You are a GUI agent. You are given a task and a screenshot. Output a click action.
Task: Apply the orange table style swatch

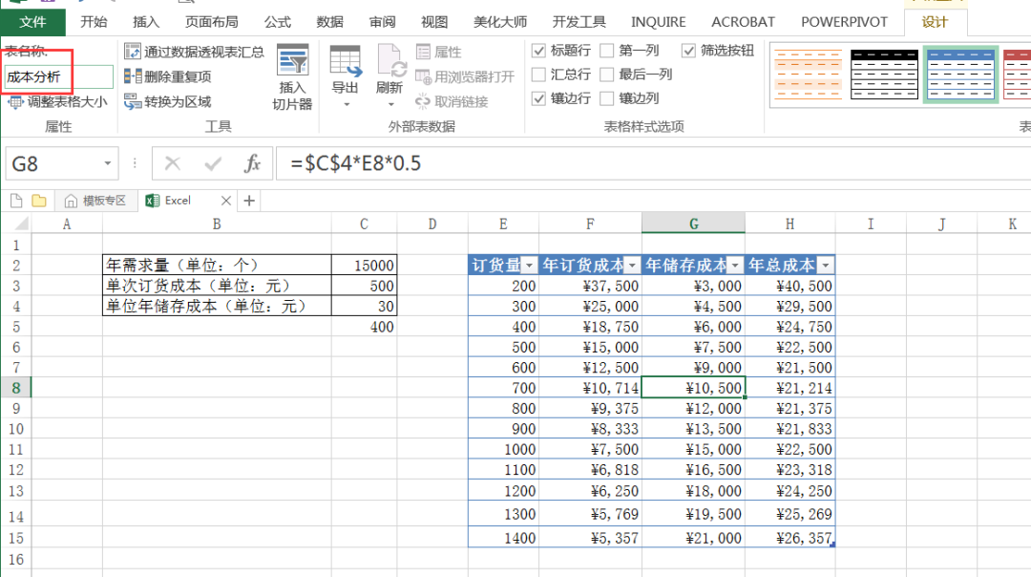pos(809,75)
